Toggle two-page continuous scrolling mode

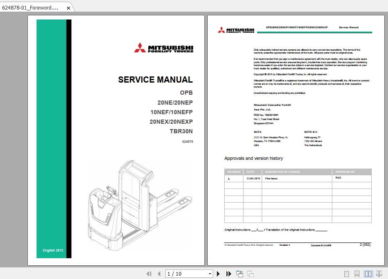click(x=379, y=273)
